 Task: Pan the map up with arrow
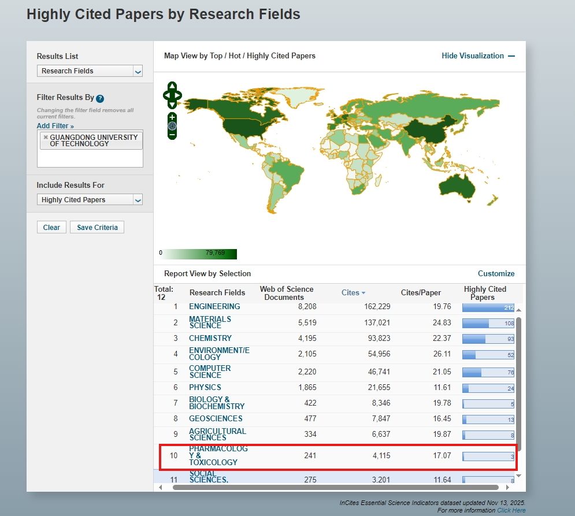[172, 86]
